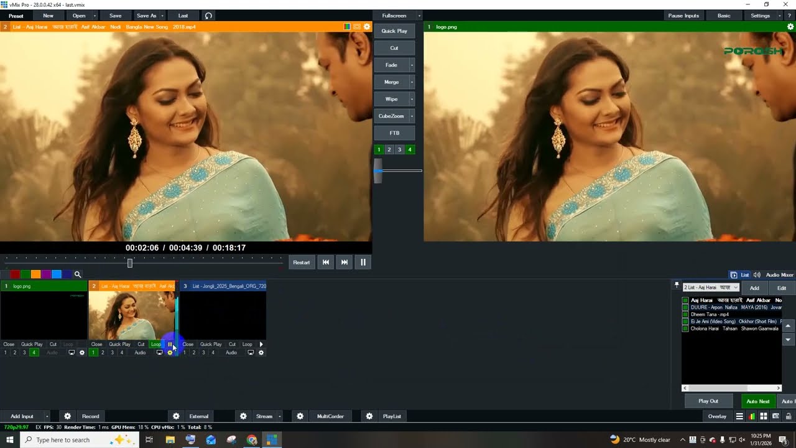Screen dimensions: 796x448
Task: Toggle overlay 1 on Aaj Harai input
Action: point(93,353)
